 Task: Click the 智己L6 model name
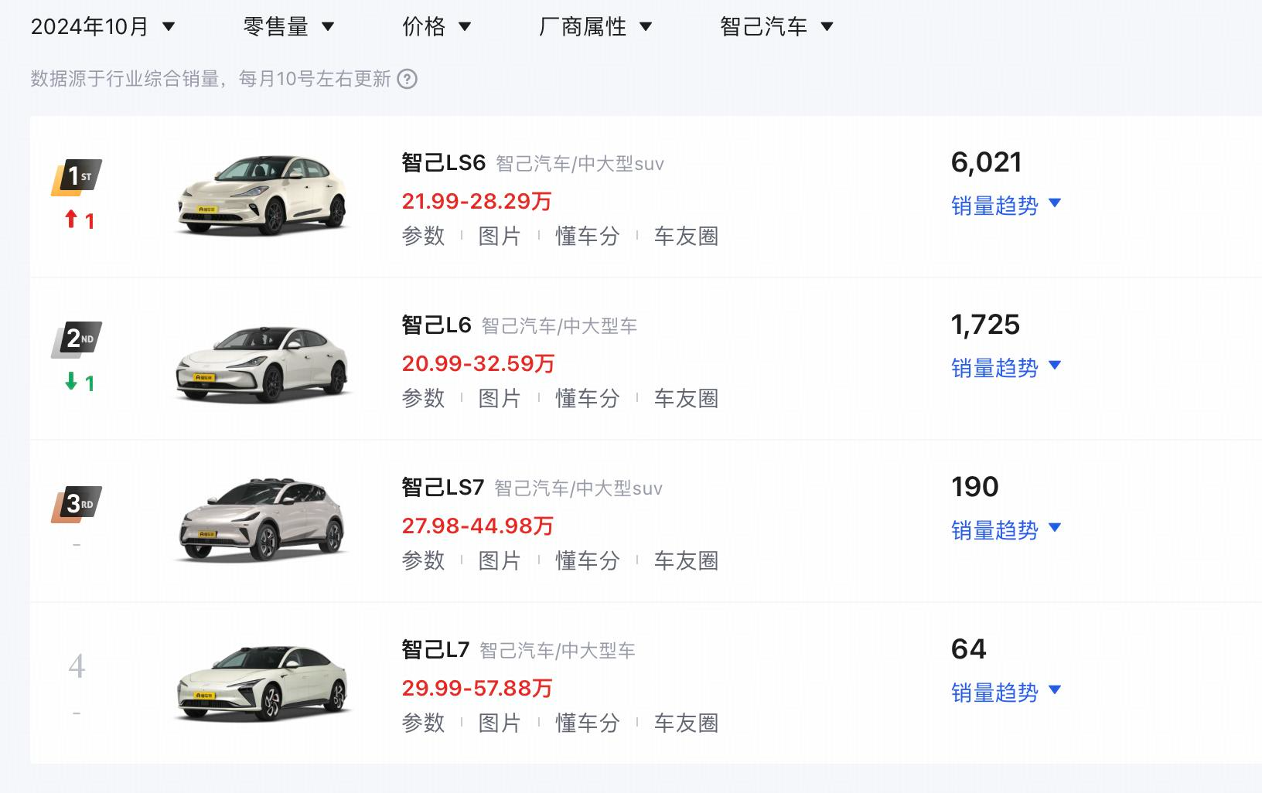click(x=436, y=325)
